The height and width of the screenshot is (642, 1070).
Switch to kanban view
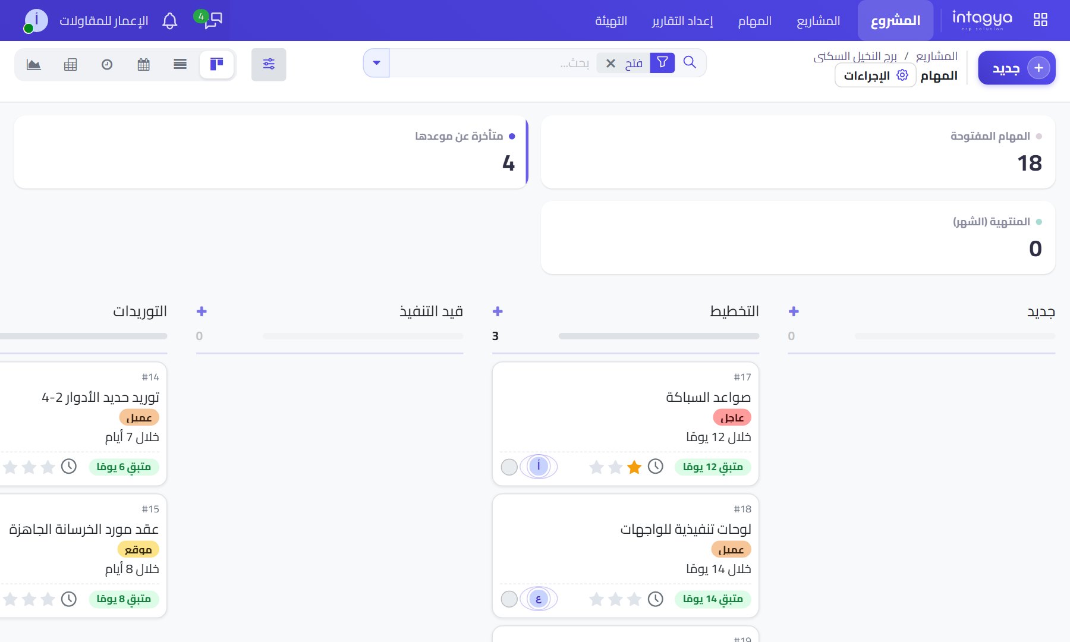(216, 64)
